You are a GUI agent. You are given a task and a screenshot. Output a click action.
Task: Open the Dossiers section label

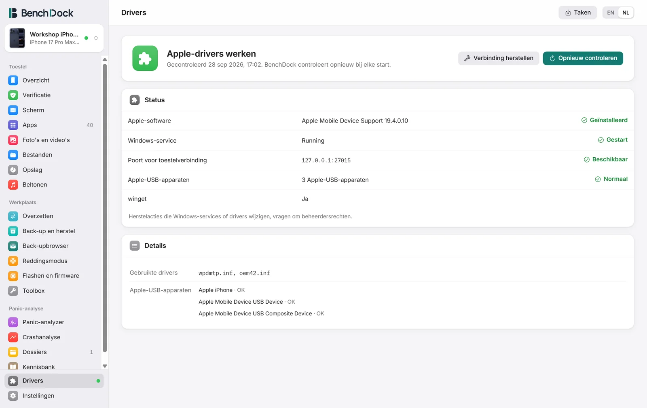pos(34,352)
